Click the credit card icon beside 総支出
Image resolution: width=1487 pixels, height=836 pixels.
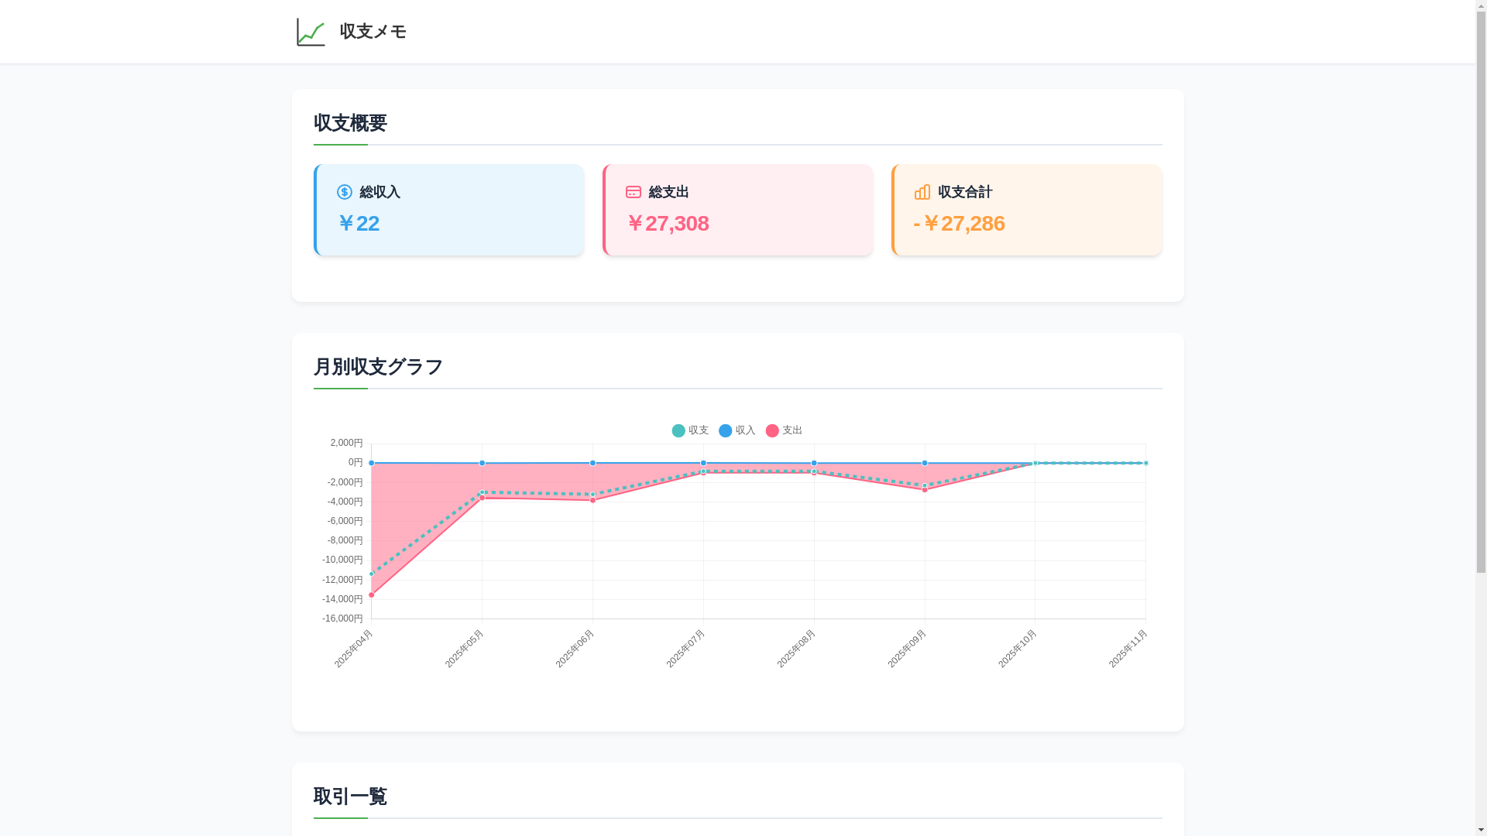coord(634,192)
